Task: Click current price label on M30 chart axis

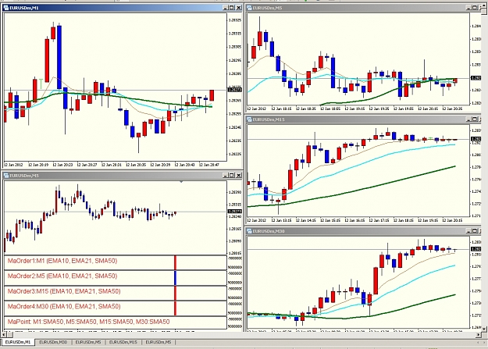Action: 476,249
